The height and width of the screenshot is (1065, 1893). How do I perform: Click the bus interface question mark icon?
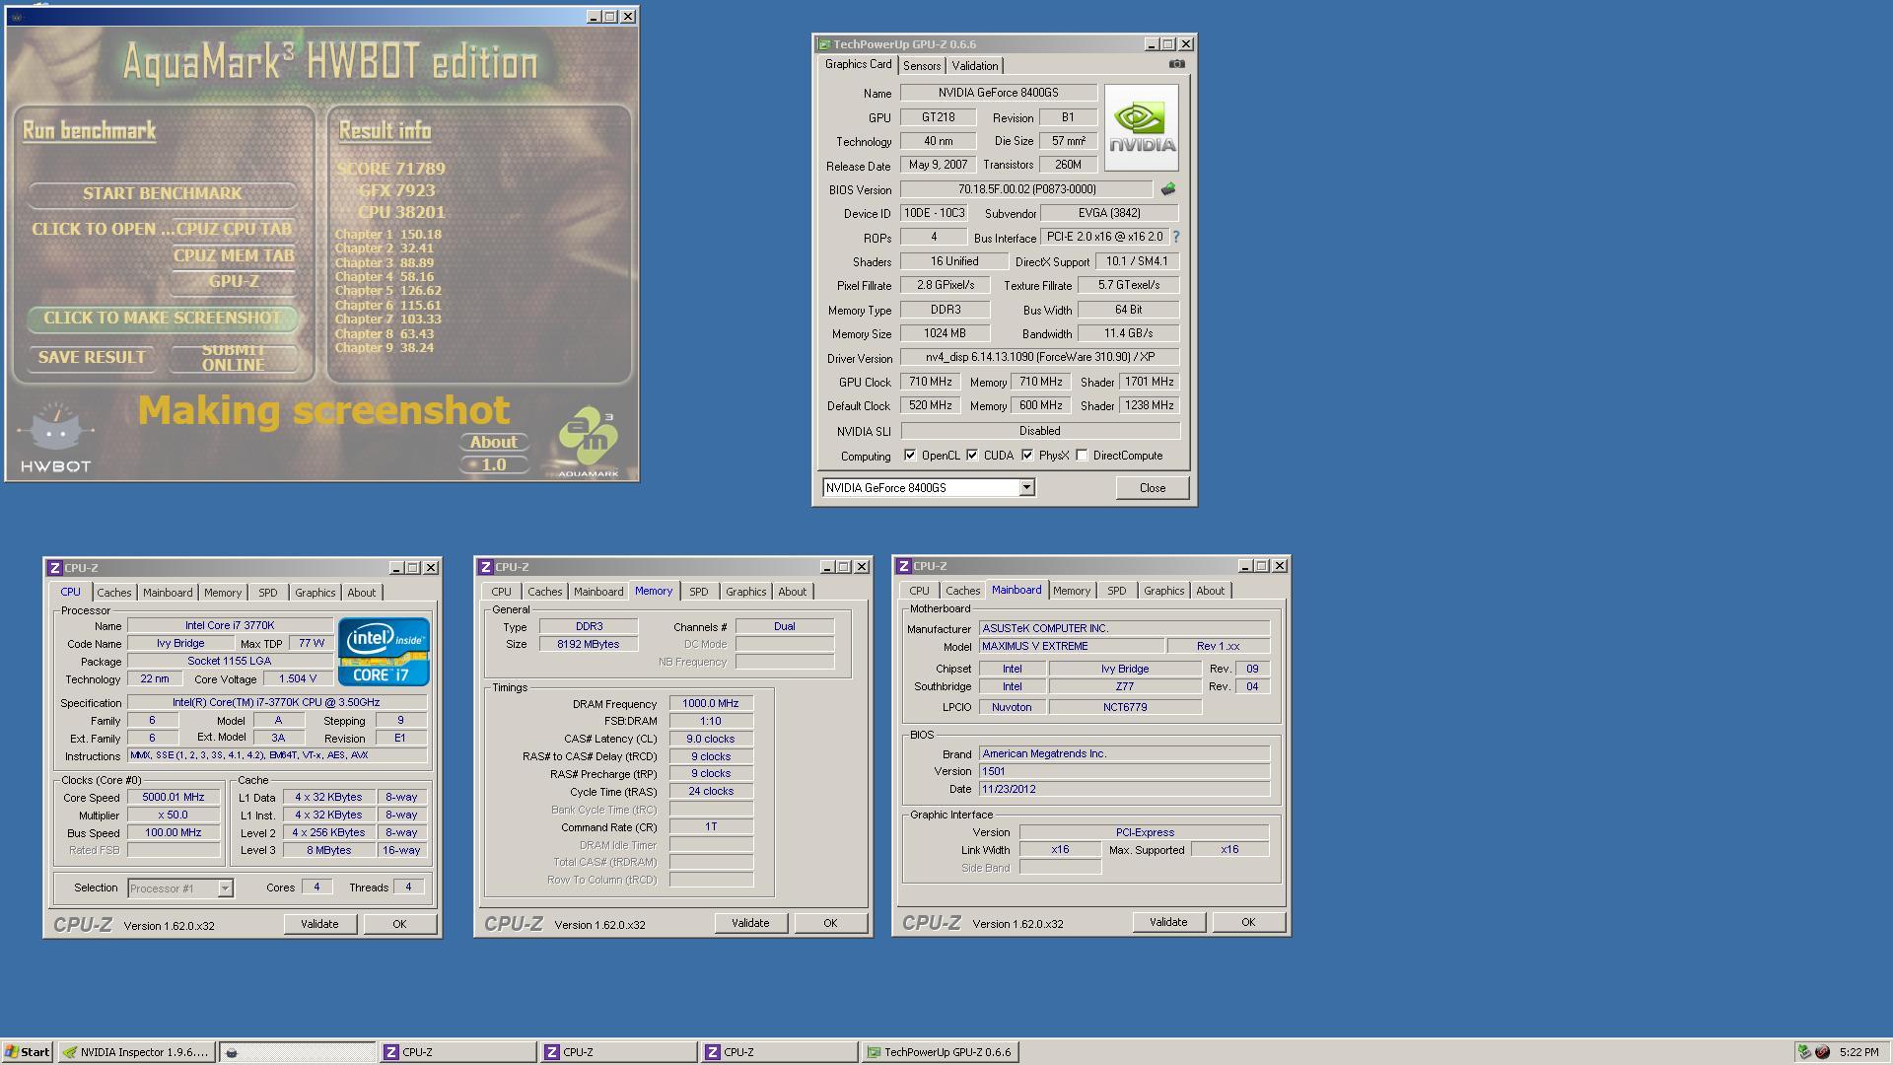1175,237
